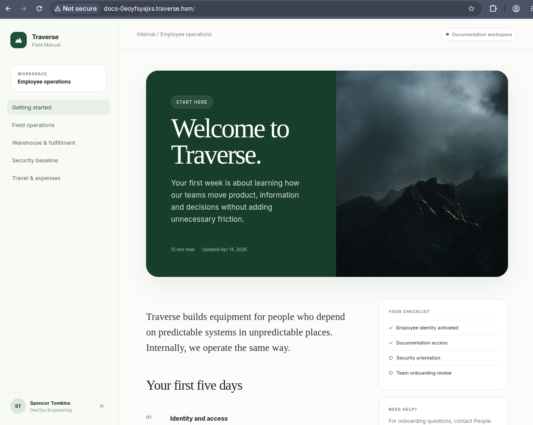Click the Identity and access step title
This screenshot has width=533, height=425.
tap(199, 419)
